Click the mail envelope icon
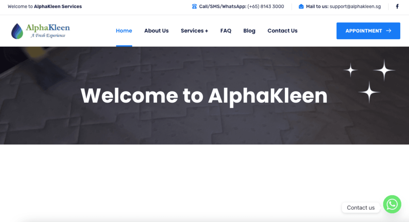The height and width of the screenshot is (222, 409). coord(301,6)
